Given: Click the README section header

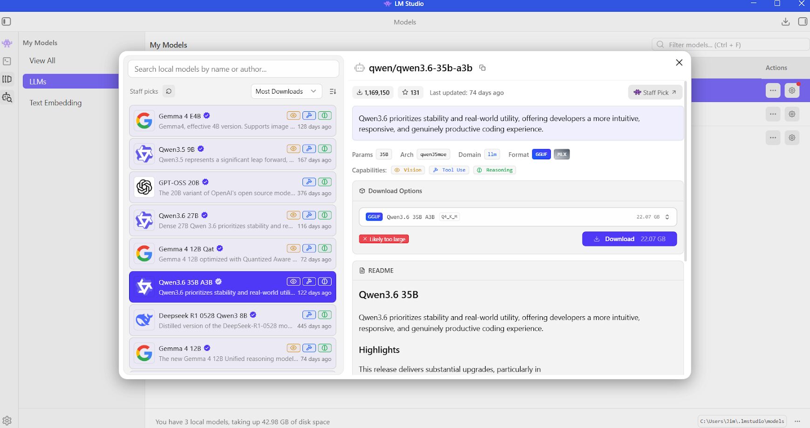Looking at the screenshot, I should (517, 271).
